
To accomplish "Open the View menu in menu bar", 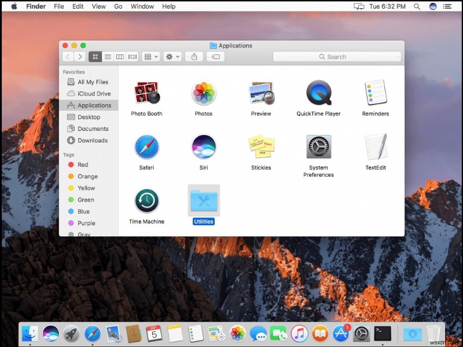I will point(99,6).
